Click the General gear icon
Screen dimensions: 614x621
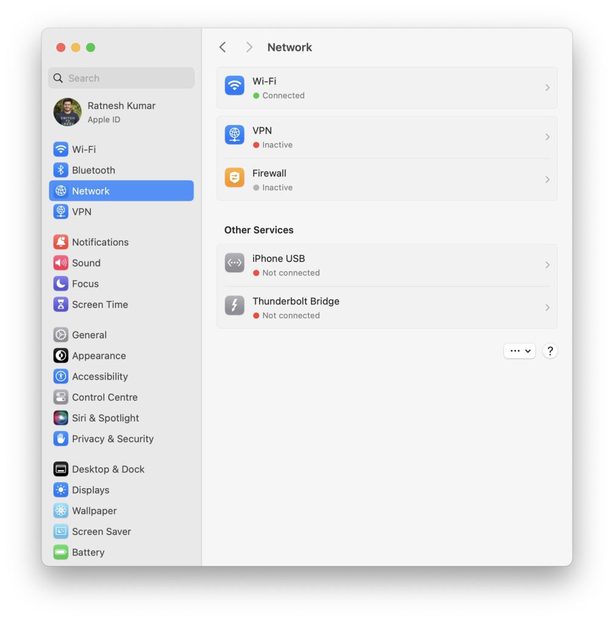61,335
